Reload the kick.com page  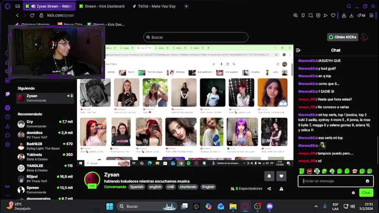(x=32, y=15)
